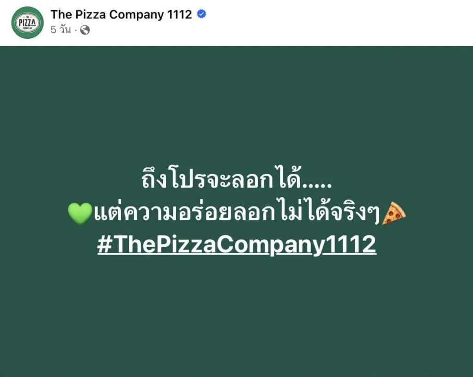Open the 5 วัน post timestamp
This screenshot has width=473, height=377.
[x=61, y=30]
